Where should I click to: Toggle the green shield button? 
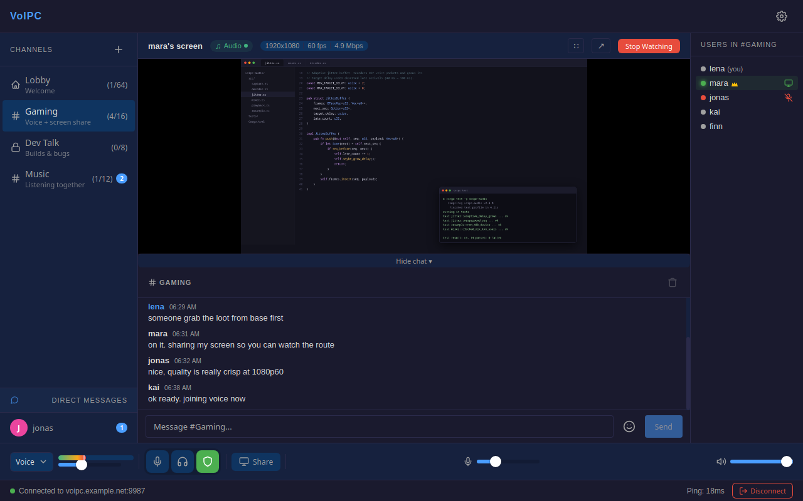pyautogui.click(x=208, y=462)
